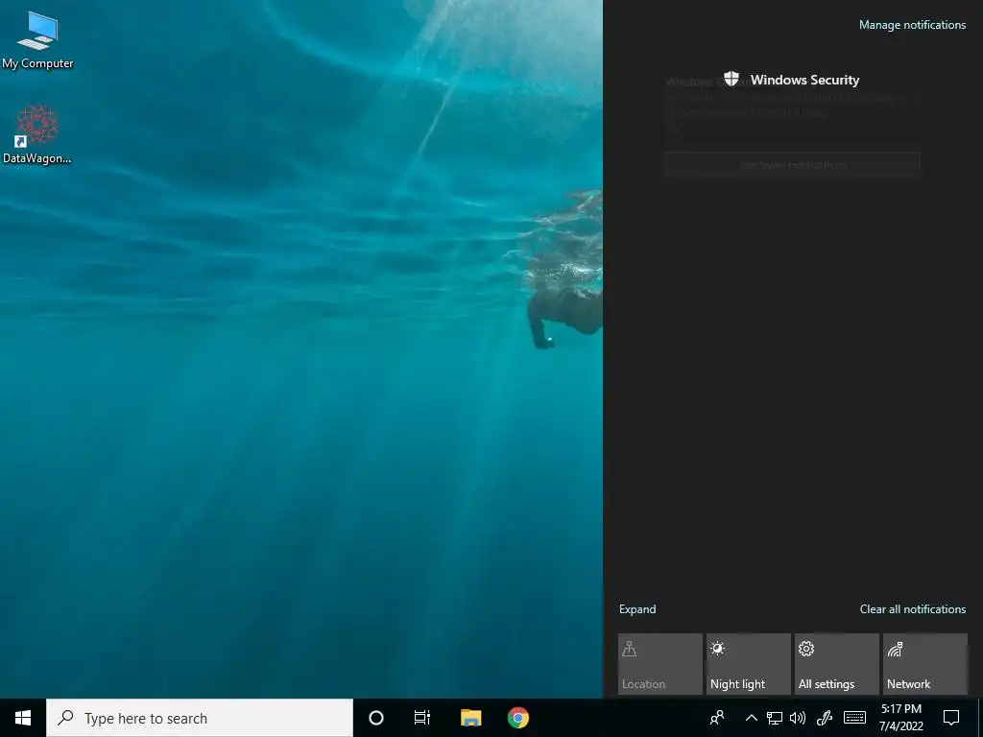Click the Windows Security shield icon
This screenshot has height=737, width=983.
731,79
